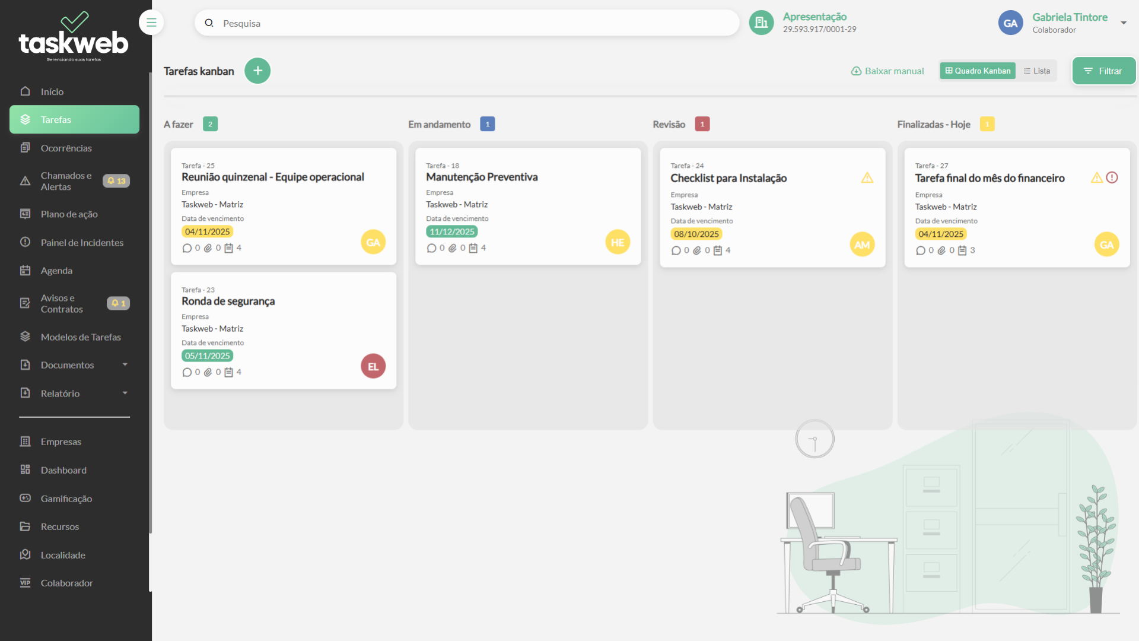Open Tarefas in the sidebar
This screenshot has height=641, width=1139.
click(74, 119)
